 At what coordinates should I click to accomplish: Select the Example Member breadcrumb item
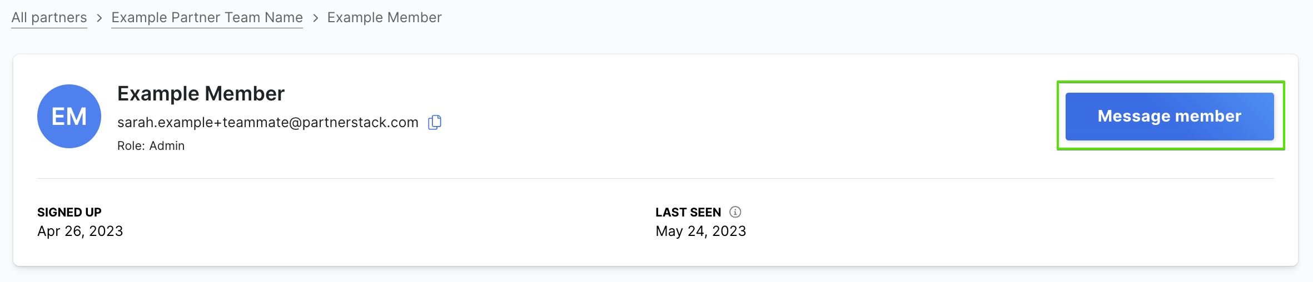(384, 18)
